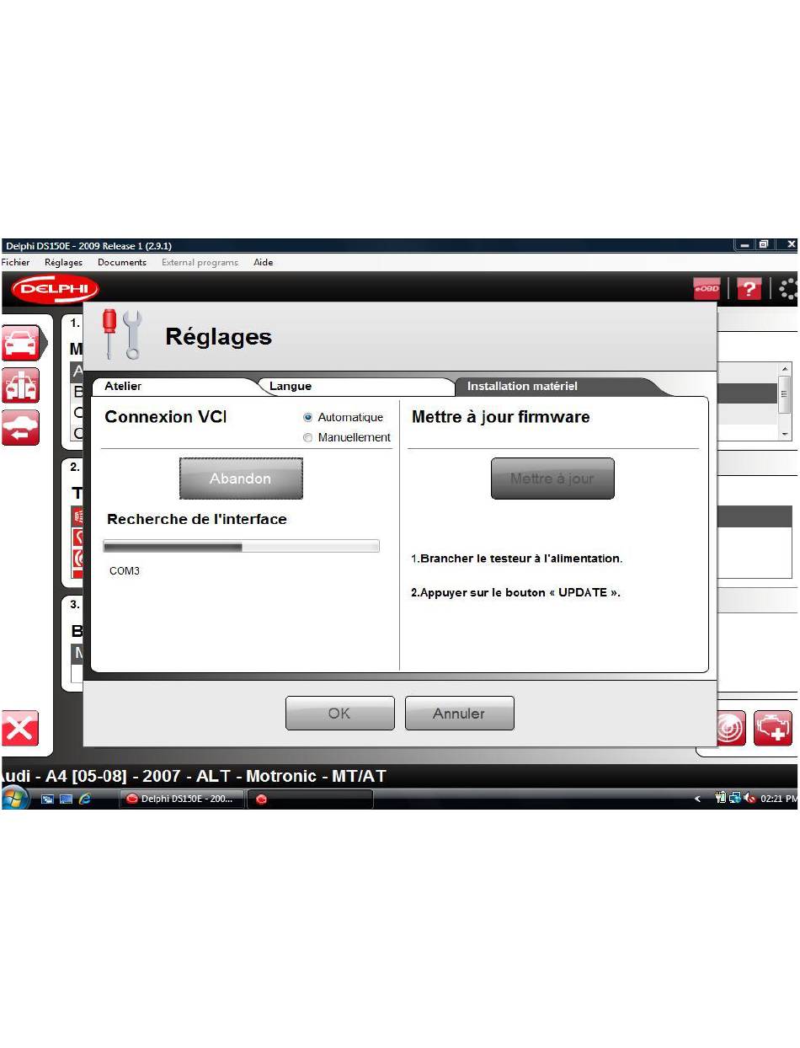Select the car-on-lift icon in the sidebar
Screen dimensions: 800x1048
[x=20, y=385]
